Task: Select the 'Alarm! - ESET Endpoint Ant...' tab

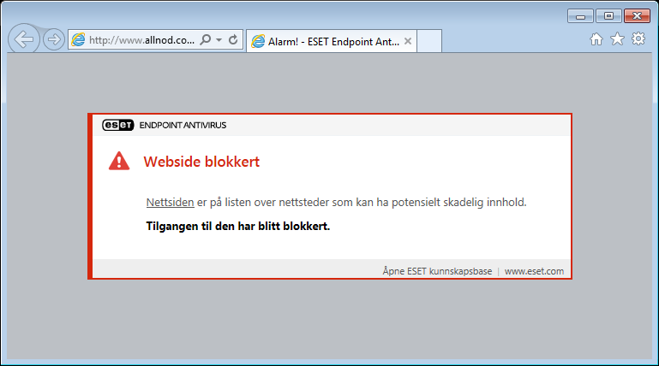Action: 332,41
